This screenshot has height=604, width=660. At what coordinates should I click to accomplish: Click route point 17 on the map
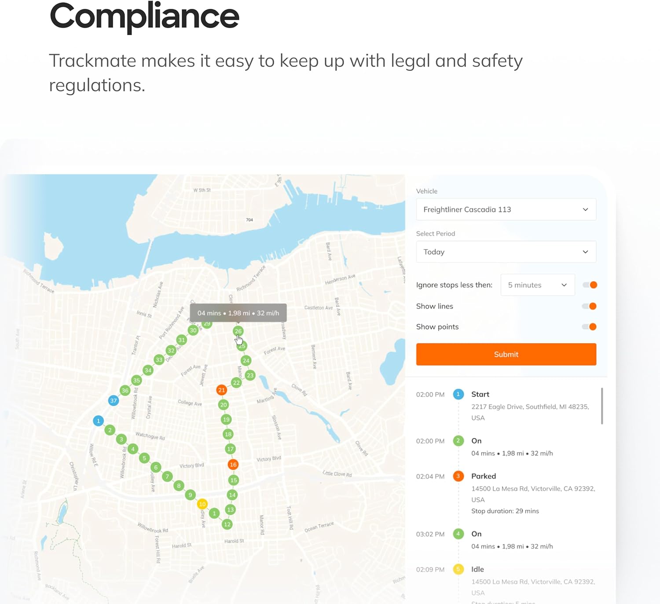230,449
